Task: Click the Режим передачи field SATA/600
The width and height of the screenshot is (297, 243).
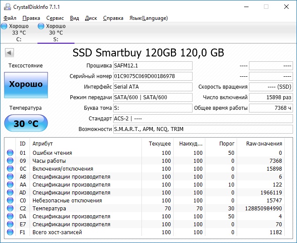Action: pos(152,97)
